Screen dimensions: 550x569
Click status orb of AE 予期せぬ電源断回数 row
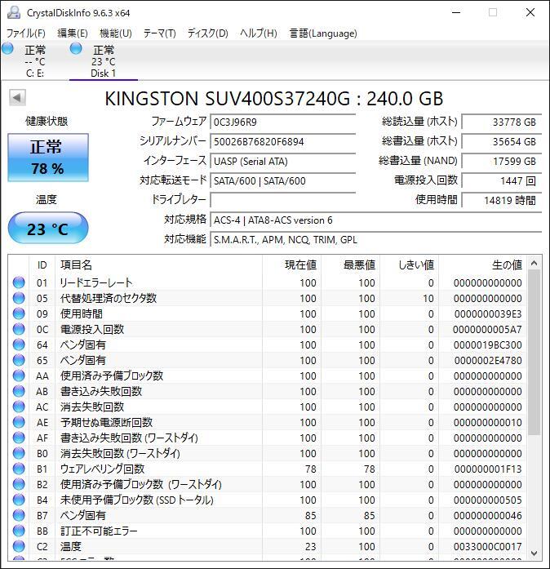(19, 422)
